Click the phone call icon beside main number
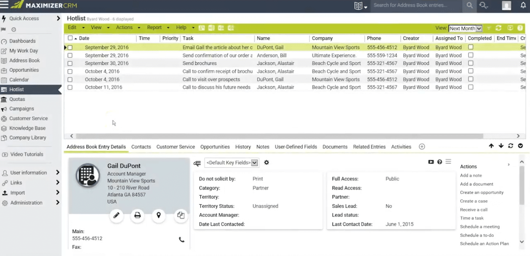Image resolution: width=530 pixels, height=256 pixels. 181,240
